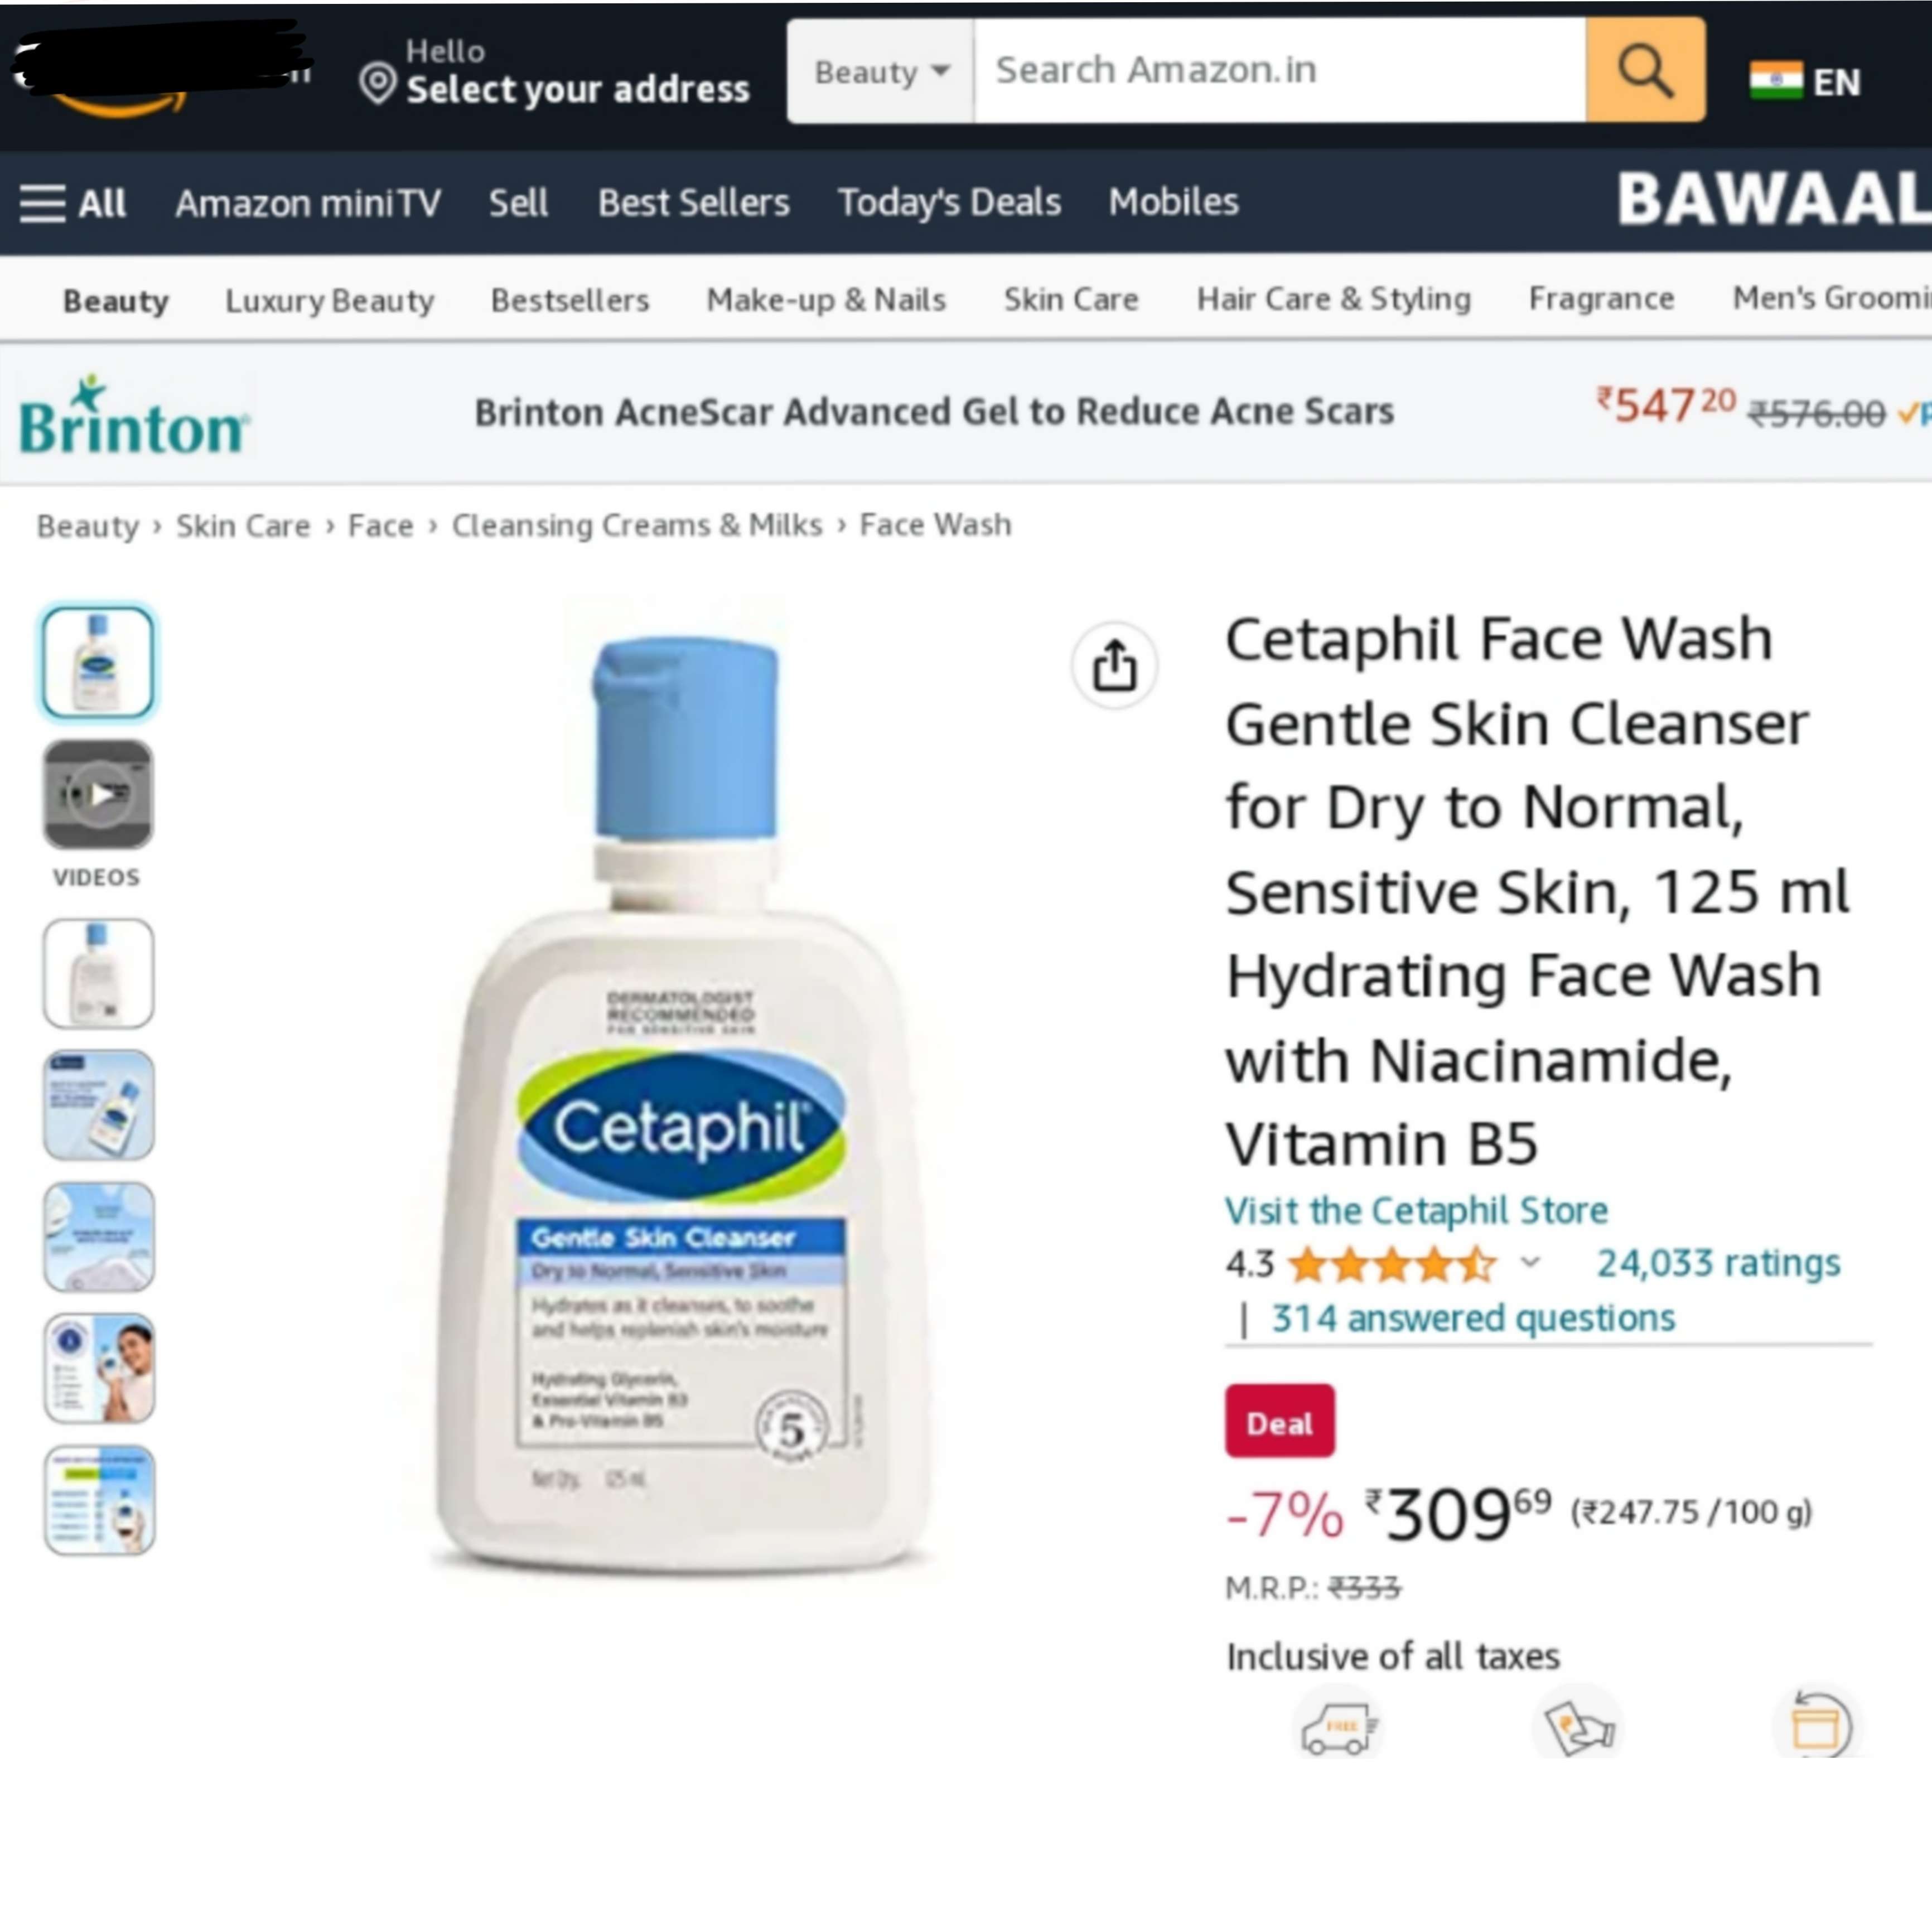Open the Skin Care tab
The height and width of the screenshot is (1932, 1932).
[1071, 299]
